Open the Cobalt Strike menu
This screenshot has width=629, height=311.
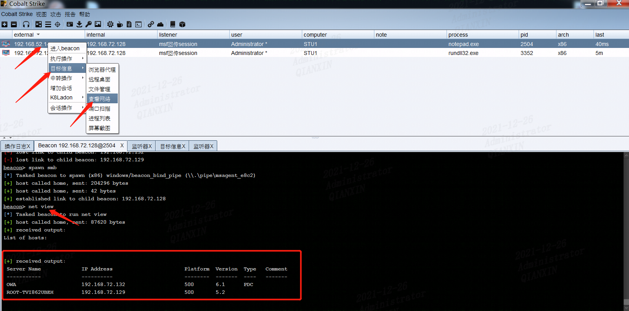pos(17,14)
